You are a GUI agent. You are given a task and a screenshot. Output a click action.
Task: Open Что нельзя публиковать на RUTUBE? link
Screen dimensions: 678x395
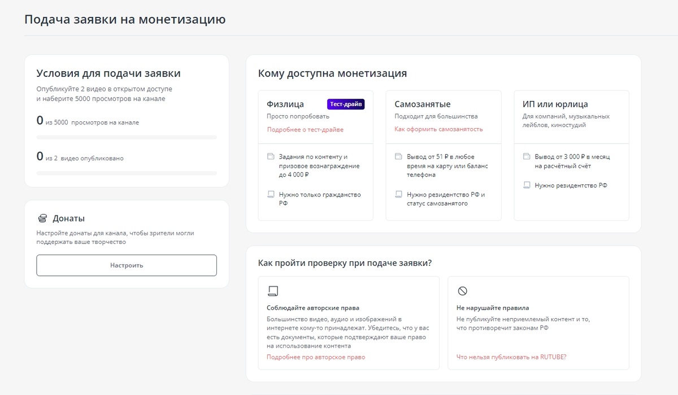[511, 357]
